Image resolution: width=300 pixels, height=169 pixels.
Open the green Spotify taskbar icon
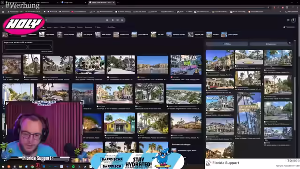tap(73, 167)
